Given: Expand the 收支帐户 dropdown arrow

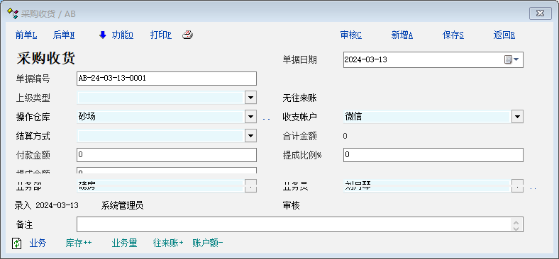Looking at the screenshot, I should coord(517,116).
